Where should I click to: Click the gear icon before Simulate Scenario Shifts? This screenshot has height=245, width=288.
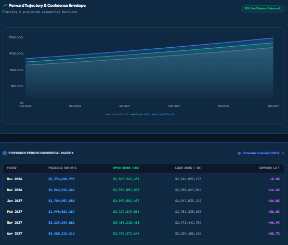tap(239, 153)
